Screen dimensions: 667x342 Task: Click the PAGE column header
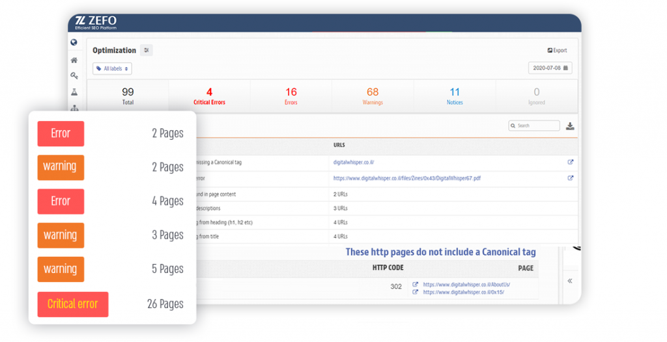coord(526,268)
